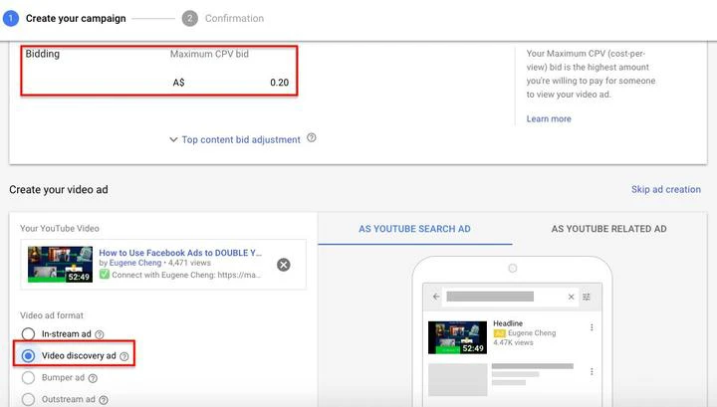Select Bumper ad format
717x407 pixels.
pyautogui.click(x=28, y=377)
